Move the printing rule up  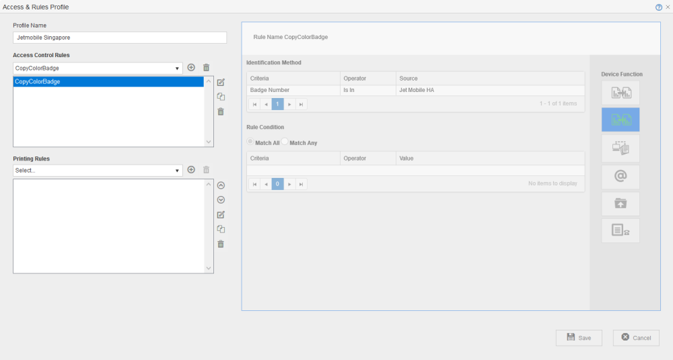[221, 185]
